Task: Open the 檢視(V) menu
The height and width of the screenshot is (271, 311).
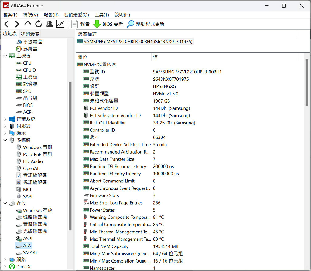Action: [x=31, y=15]
